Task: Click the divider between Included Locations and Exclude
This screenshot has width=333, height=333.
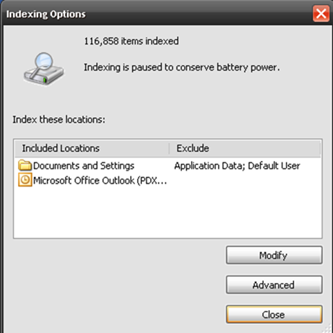Action: coord(170,148)
